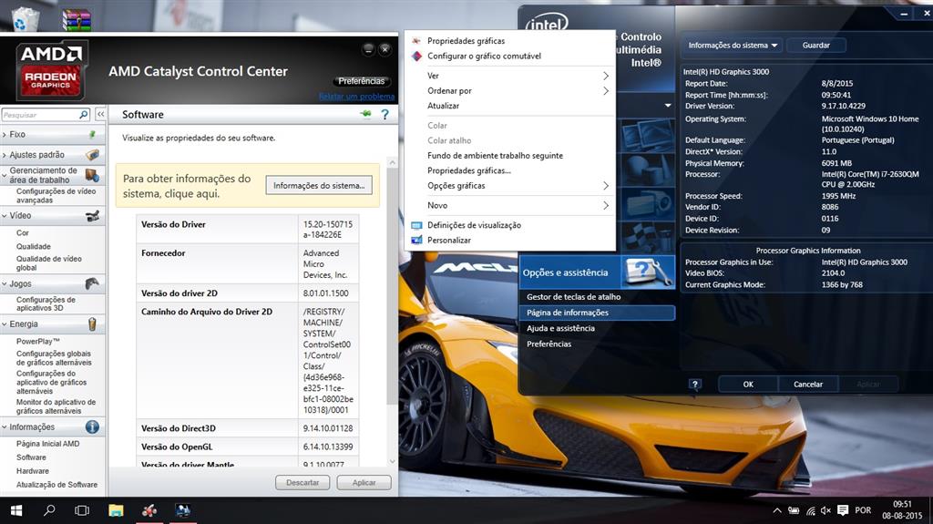Click Informações do sistema... button
The width and height of the screenshot is (933, 524).
coord(319,185)
